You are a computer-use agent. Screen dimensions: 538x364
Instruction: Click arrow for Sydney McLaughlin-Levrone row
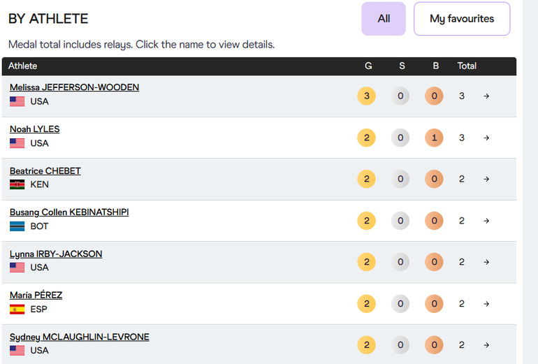(x=486, y=345)
